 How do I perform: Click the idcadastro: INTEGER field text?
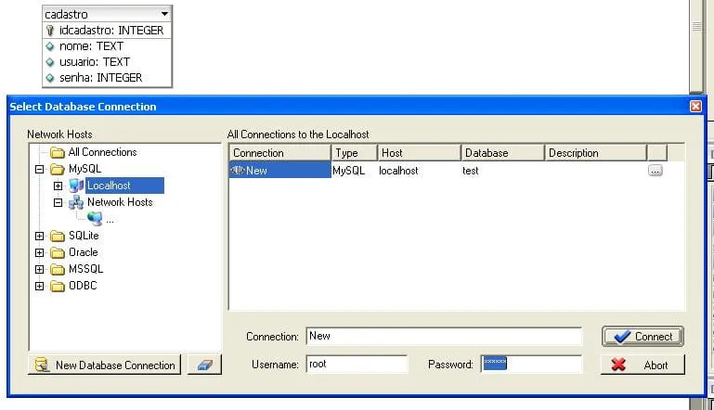point(111,31)
